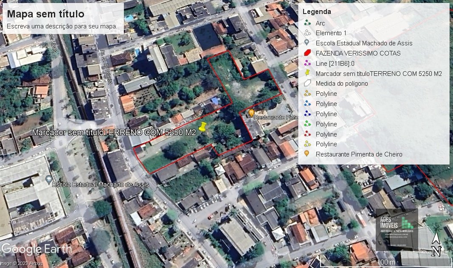Click the magenta Line [211B6]:0 legend icon
Screen dimensions: 453x268
coord(307,64)
